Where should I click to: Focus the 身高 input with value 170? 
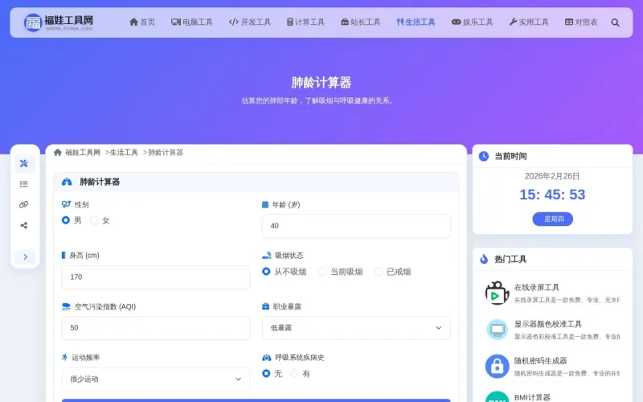pyautogui.click(x=156, y=277)
